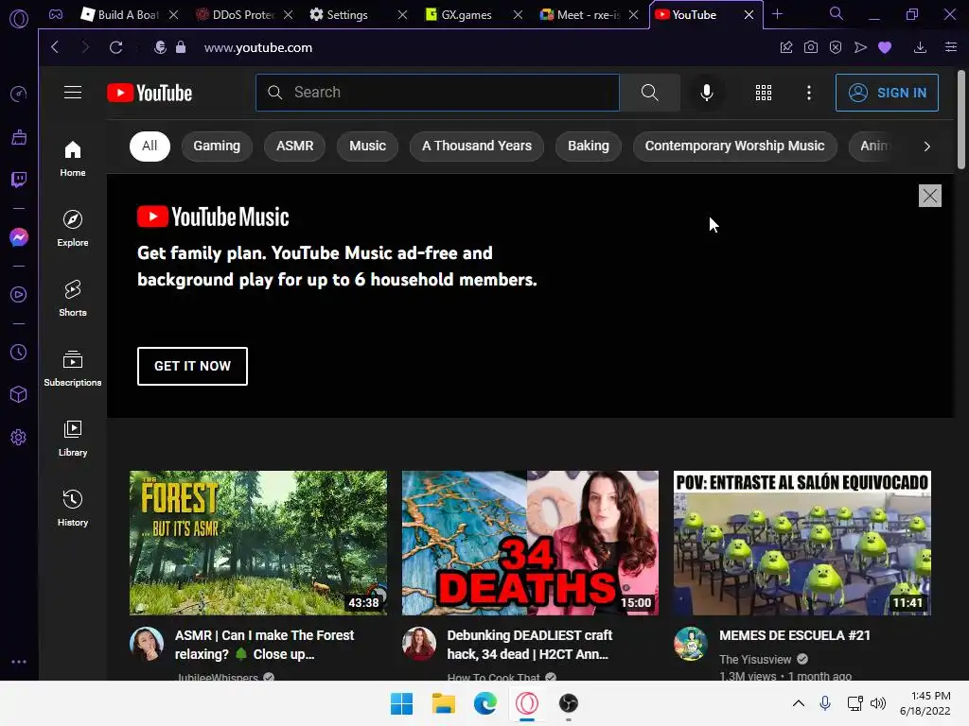Switch to the GX.games tab

(465, 14)
